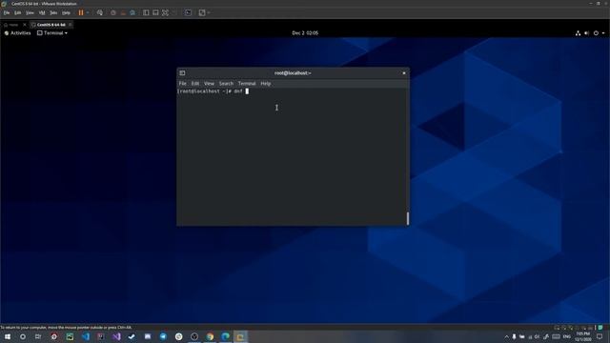Screen dimensions: 610x343
Task: Open the power options dropdown beside pause
Action: (x=88, y=12)
